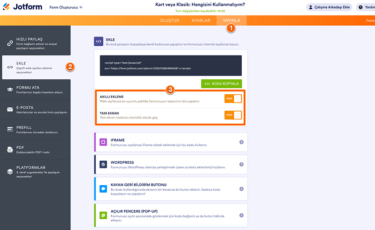Open the Form Oluşturucu dropdown
Image resolution: width=375 pixels, height=230 pixels.
[x=66, y=7]
